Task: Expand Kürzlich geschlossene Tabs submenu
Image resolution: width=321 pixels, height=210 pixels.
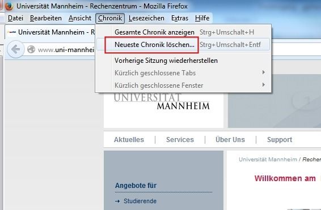Action: click(x=183, y=73)
